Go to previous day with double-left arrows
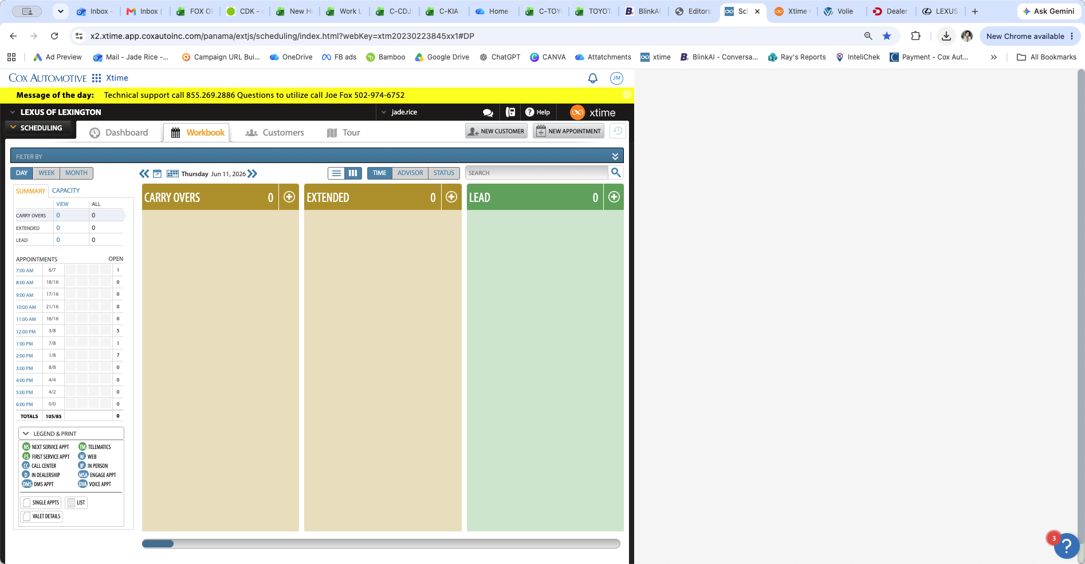 tap(144, 173)
